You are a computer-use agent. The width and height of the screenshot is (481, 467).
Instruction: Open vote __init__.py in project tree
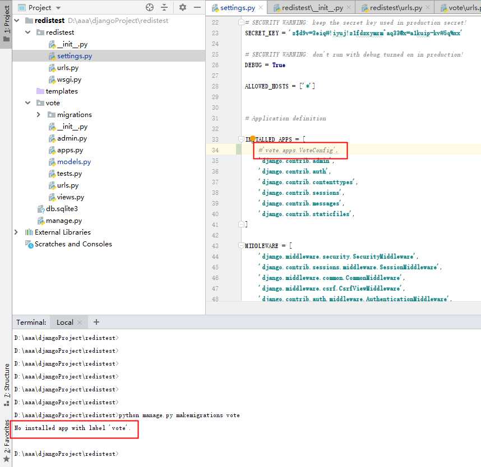point(72,126)
